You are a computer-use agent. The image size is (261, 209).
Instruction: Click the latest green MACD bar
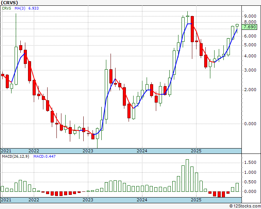tap(237, 187)
